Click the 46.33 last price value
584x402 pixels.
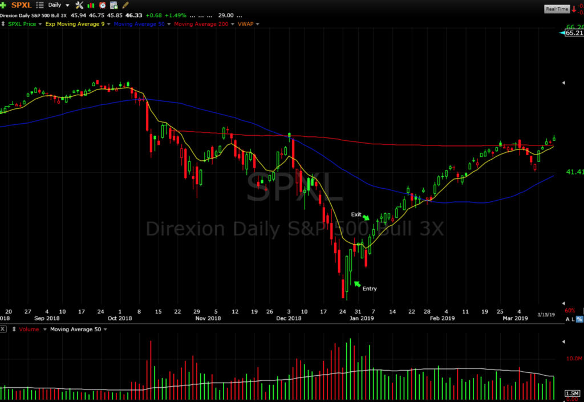[133, 15]
